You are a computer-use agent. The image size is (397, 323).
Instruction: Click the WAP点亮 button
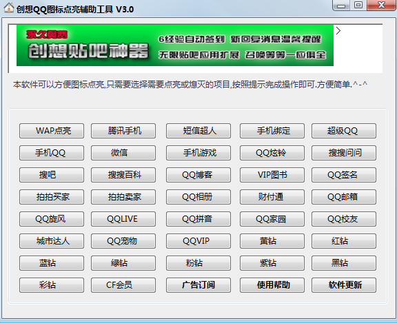(x=52, y=131)
